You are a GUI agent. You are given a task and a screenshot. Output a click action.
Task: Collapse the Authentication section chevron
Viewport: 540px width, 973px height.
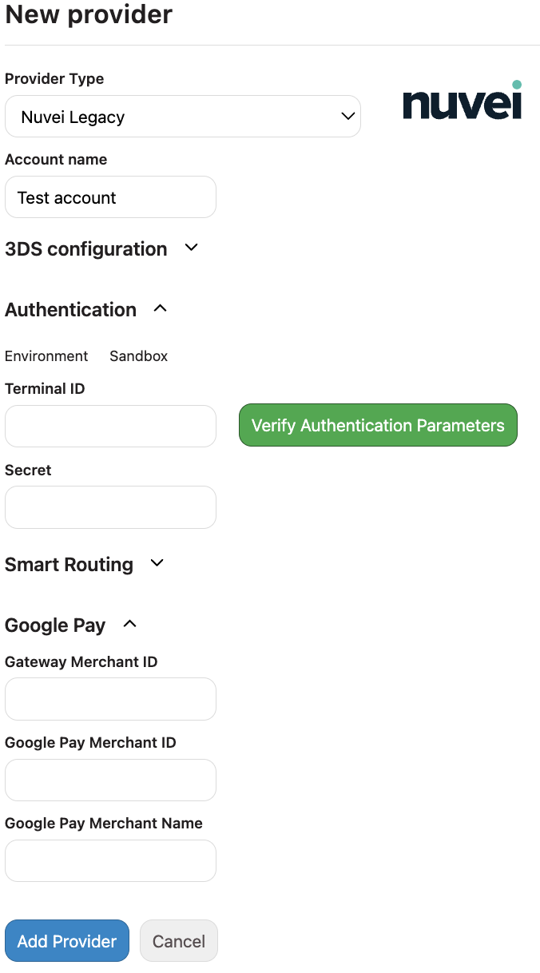coord(160,308)
